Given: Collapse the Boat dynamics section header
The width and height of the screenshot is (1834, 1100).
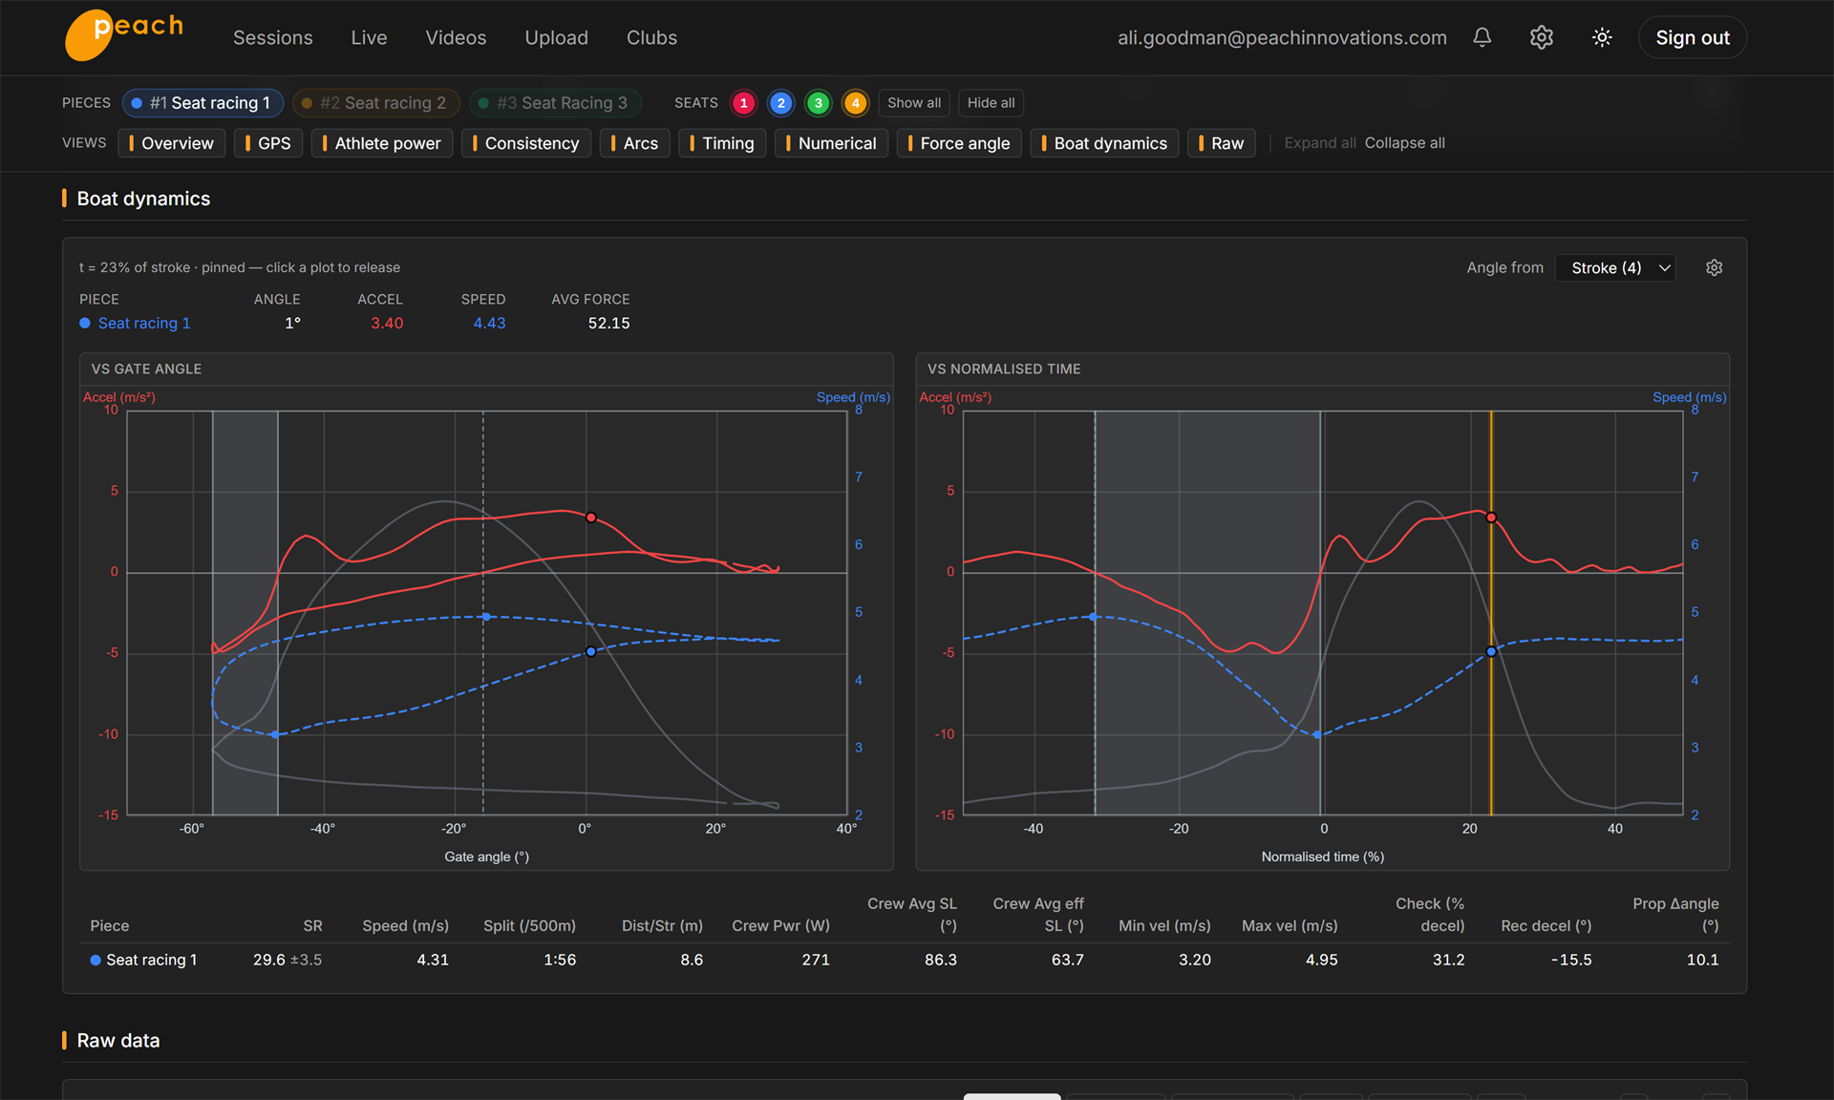Looking at the screenshot, I should point(143,199).
